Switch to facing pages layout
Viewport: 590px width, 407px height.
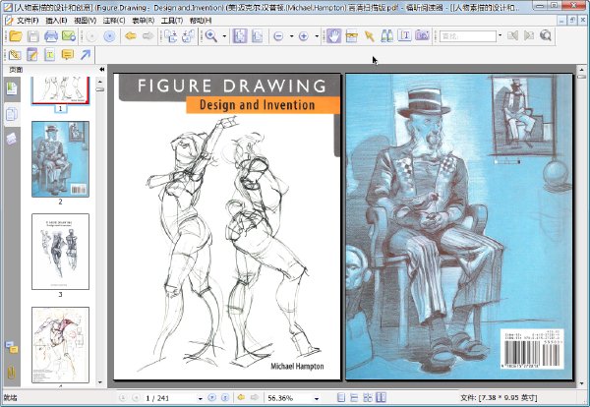click(x=381, y=397)
